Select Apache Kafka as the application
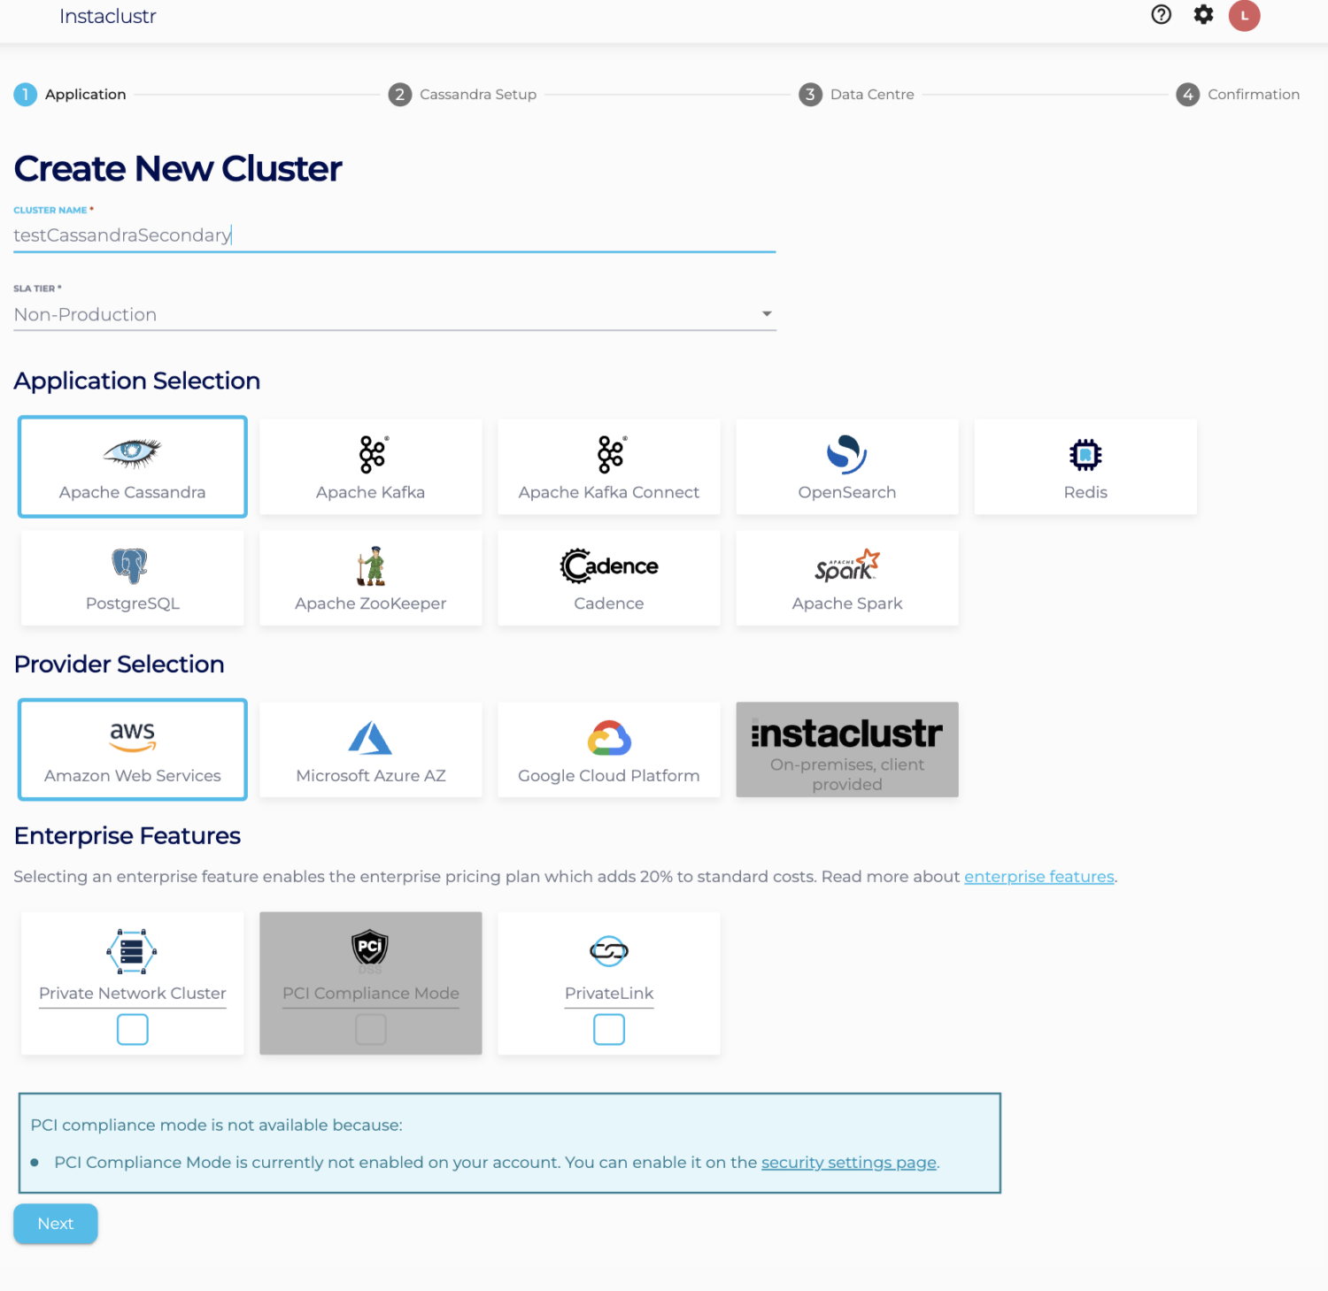Image resolution: width=1328 pixels, height=1291 pixels. tap(370, 466)
